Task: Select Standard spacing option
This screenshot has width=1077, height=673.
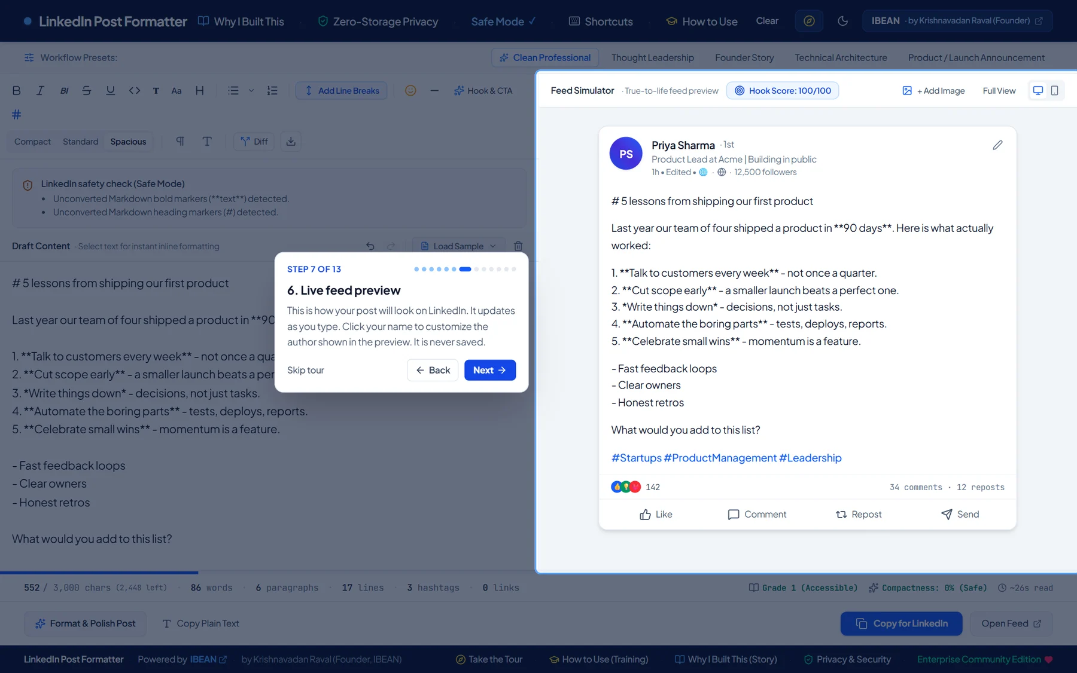Action: (81, 142)
